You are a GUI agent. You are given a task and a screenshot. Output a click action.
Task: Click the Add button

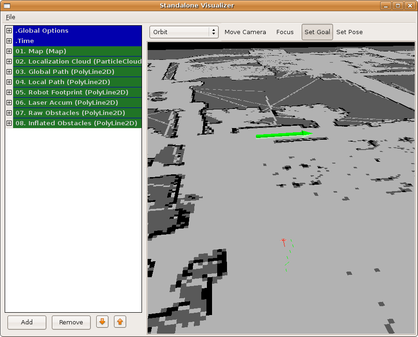[x=27, y=322]
